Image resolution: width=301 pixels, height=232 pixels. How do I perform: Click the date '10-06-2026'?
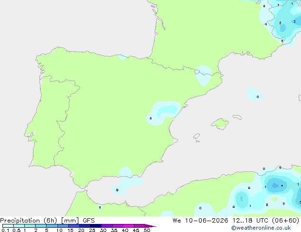[207, 221]
